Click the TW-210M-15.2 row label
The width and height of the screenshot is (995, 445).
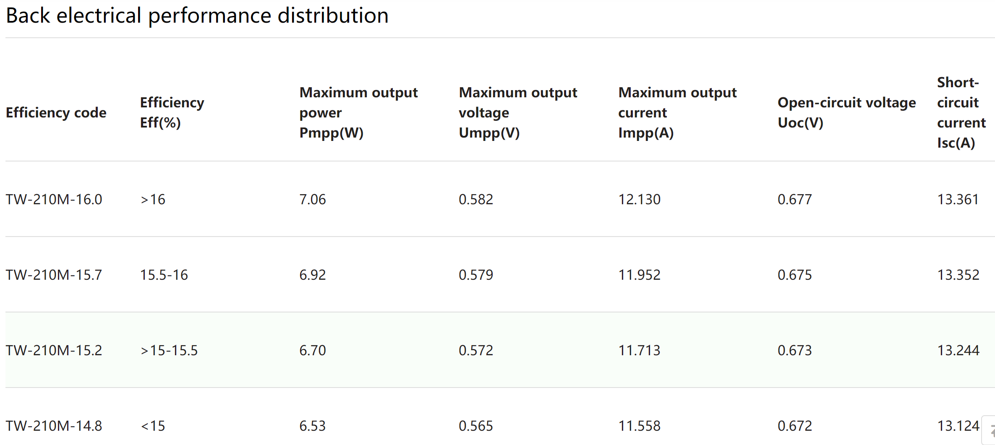[54, 350]
